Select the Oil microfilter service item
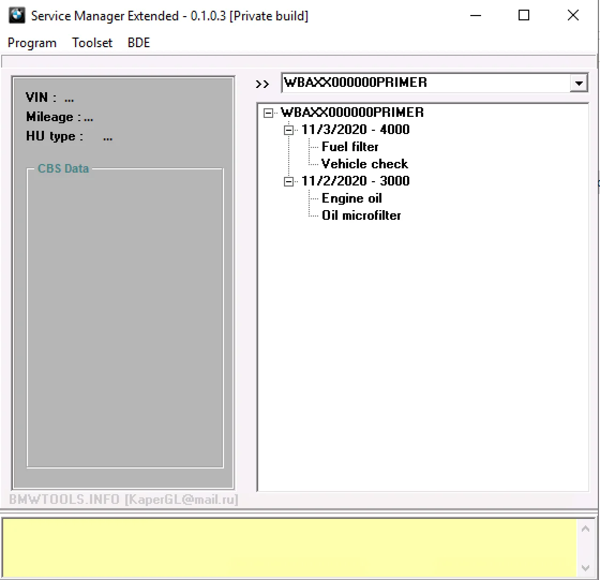The width and height of the screenshot is (600, 580). 362,215
